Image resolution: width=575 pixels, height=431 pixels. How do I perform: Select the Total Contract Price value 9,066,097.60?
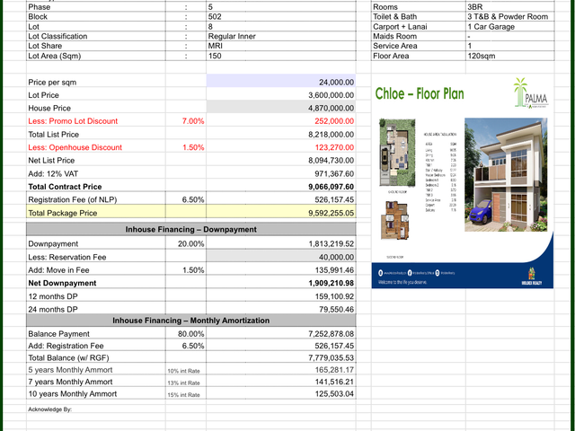pos(281,186)
